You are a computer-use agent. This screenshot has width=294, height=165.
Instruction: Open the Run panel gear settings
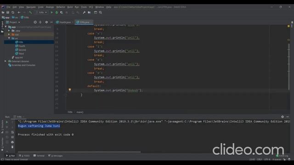[283, 117]
